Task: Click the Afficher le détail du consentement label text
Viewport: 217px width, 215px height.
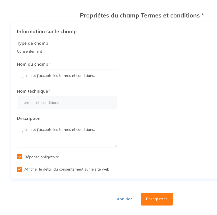Action: (67, 169)
